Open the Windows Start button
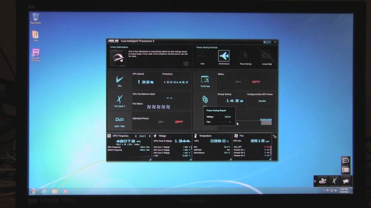 33,192
